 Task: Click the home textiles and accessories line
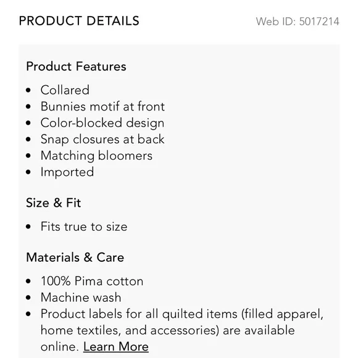(x=168, y=330)
